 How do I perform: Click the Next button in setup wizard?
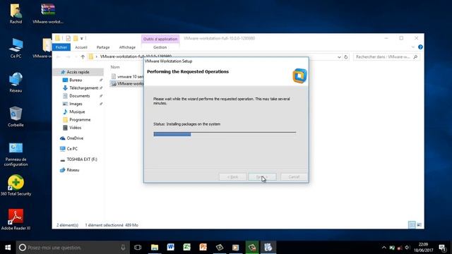click(x=262, y=176)
